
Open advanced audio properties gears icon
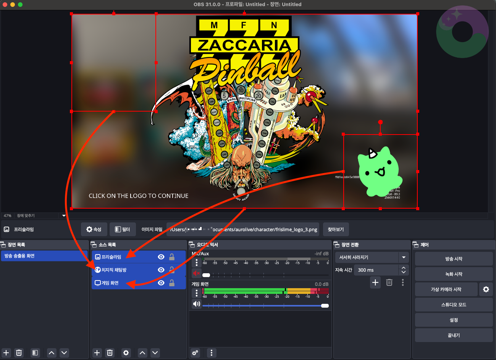[x=195, y=353]
